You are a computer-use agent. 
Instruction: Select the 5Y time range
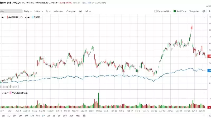[59, 116]
